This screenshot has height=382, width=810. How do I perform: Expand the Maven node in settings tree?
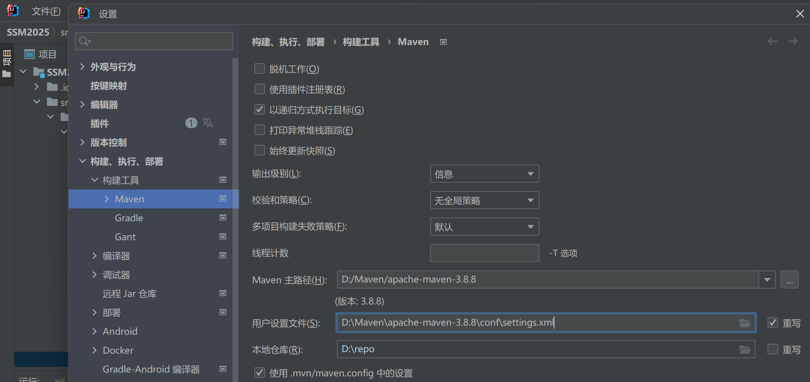click(x=107, y=199)
